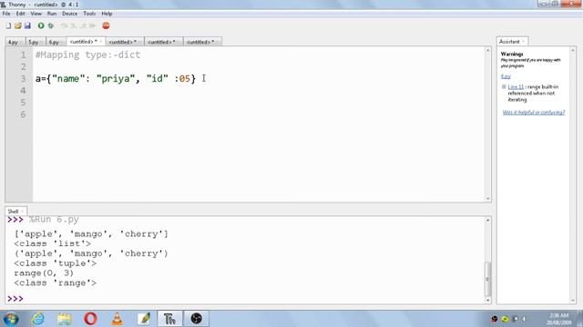Screen dimensions: 583x327
Task: Click shell output <class 'list'>
Action: (53, 244)
